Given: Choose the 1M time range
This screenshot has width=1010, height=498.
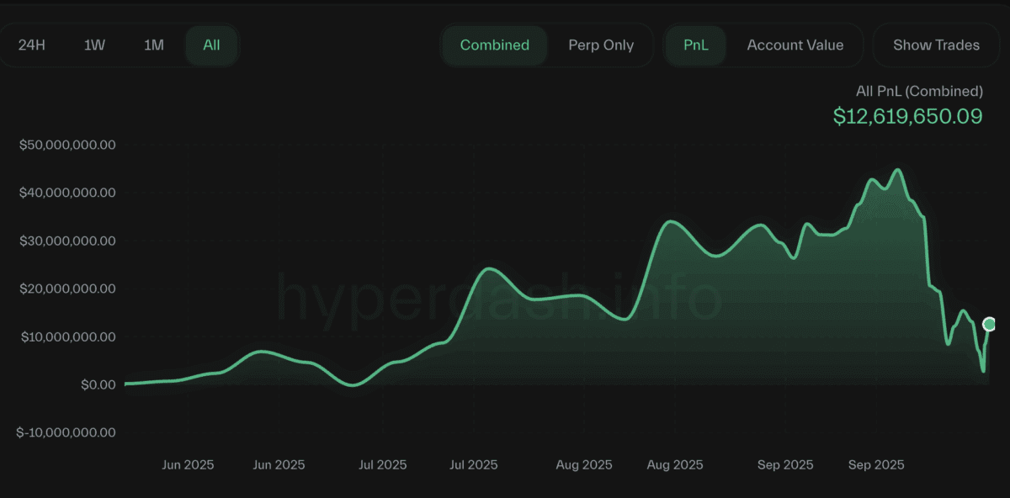Looking at the screenshot, I should pos(153,45).
